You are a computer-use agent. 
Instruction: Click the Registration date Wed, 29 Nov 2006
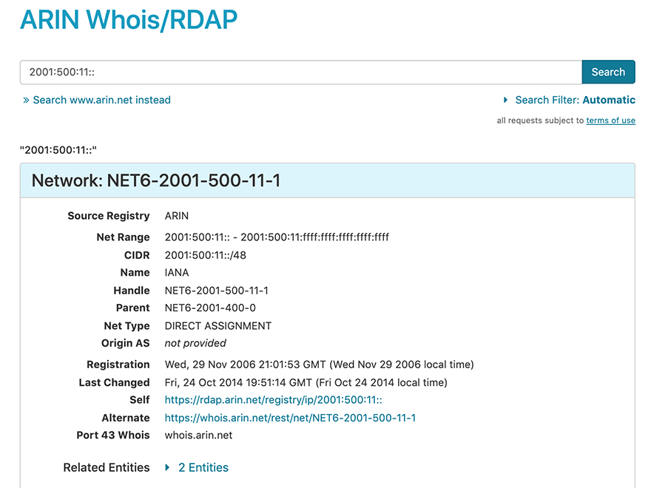[x=320, y=365]
